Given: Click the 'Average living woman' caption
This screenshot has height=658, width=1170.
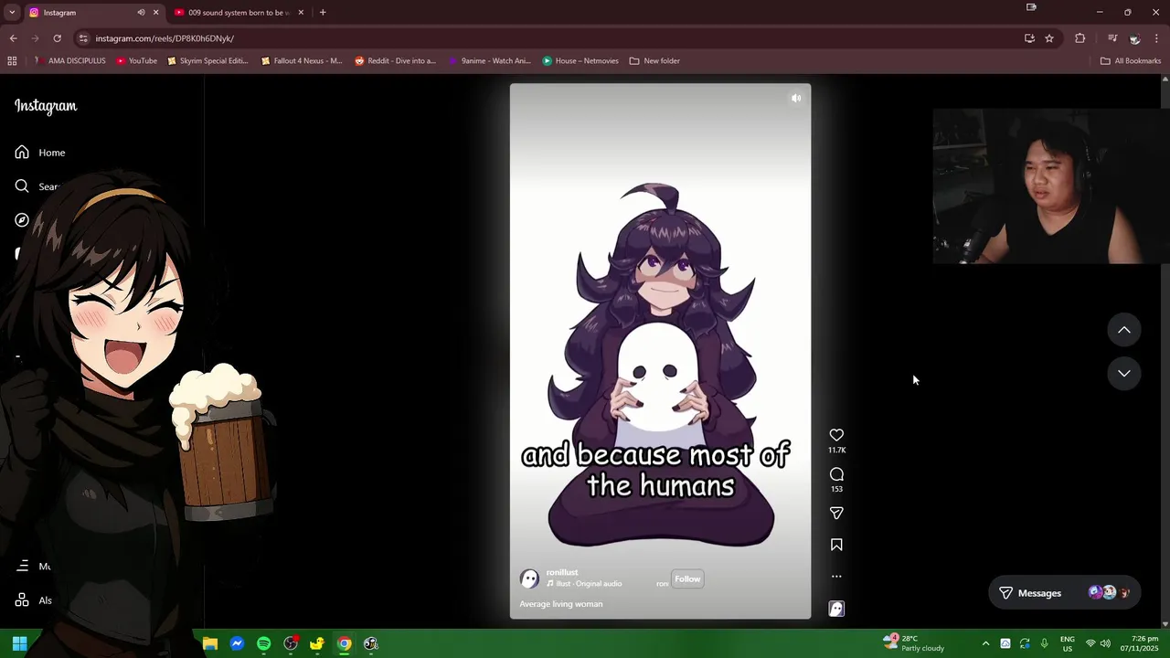Looking at the screenshot, I should point(561,604).
